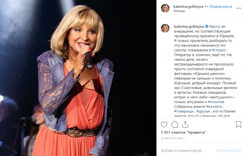The width and height of the screenshot is (244, 156).
Task: Save the post with the bookmark icon
Action: (x=239, y=124)
